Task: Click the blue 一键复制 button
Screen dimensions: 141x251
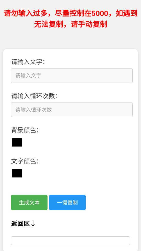Action: pos(67,202)
